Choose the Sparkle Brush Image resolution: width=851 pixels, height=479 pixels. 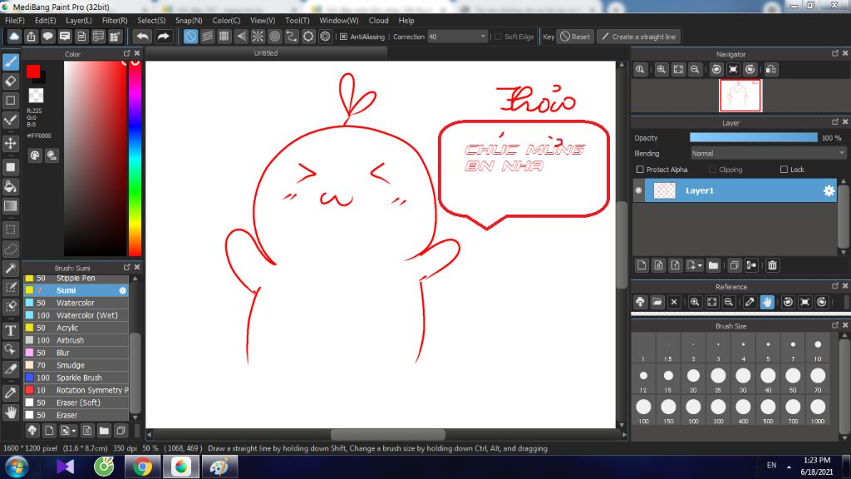[x=76, y=378]
